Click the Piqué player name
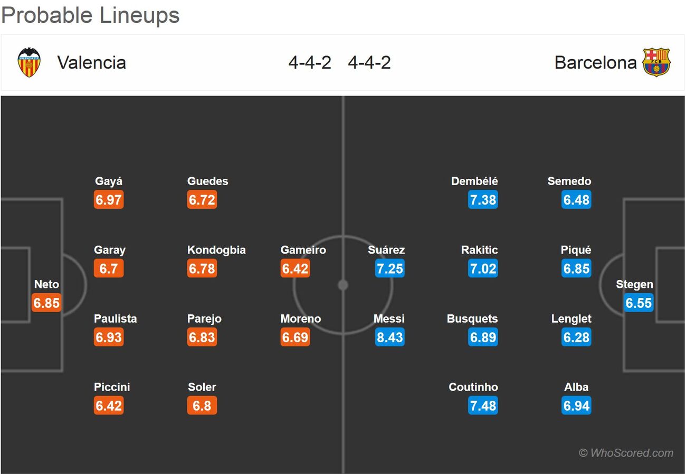686x474 pixels. (576, 250)
